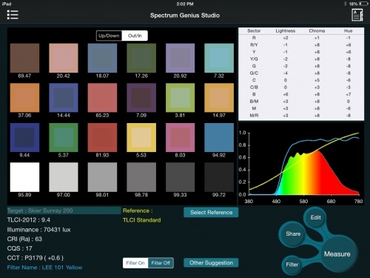Tap the white swatch labeled 95.89
Viewport: 370px width, 278px height.
point(24,177)
